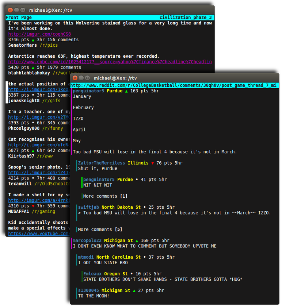Click top-level commenter name penguinator5 with 163 pts
Image resolution: width=282 pixels, height=308 pixels.
pos(88,91)
